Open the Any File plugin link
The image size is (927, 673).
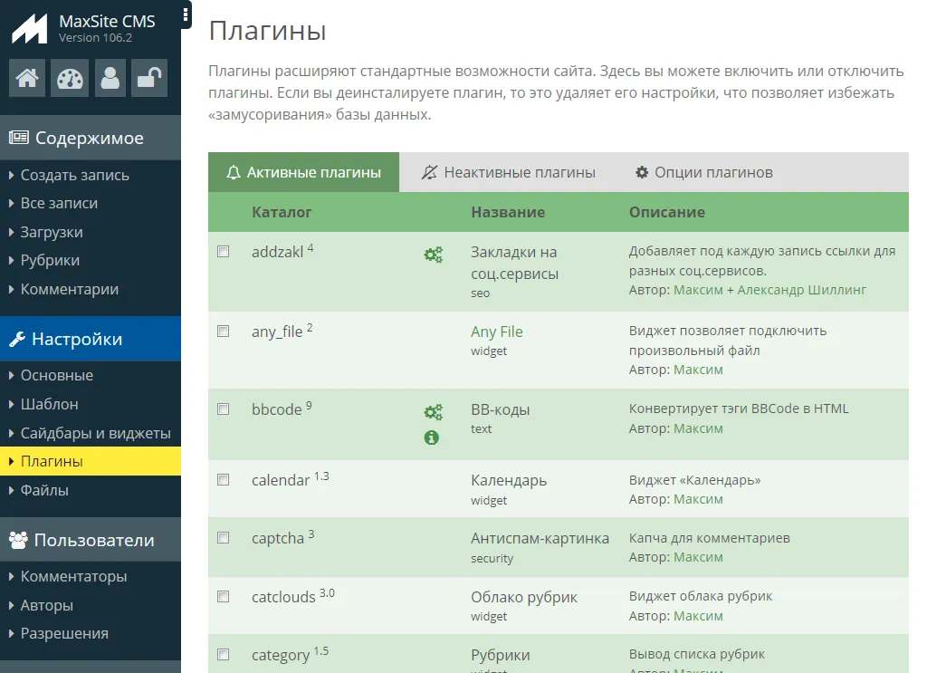pos(497,332)
